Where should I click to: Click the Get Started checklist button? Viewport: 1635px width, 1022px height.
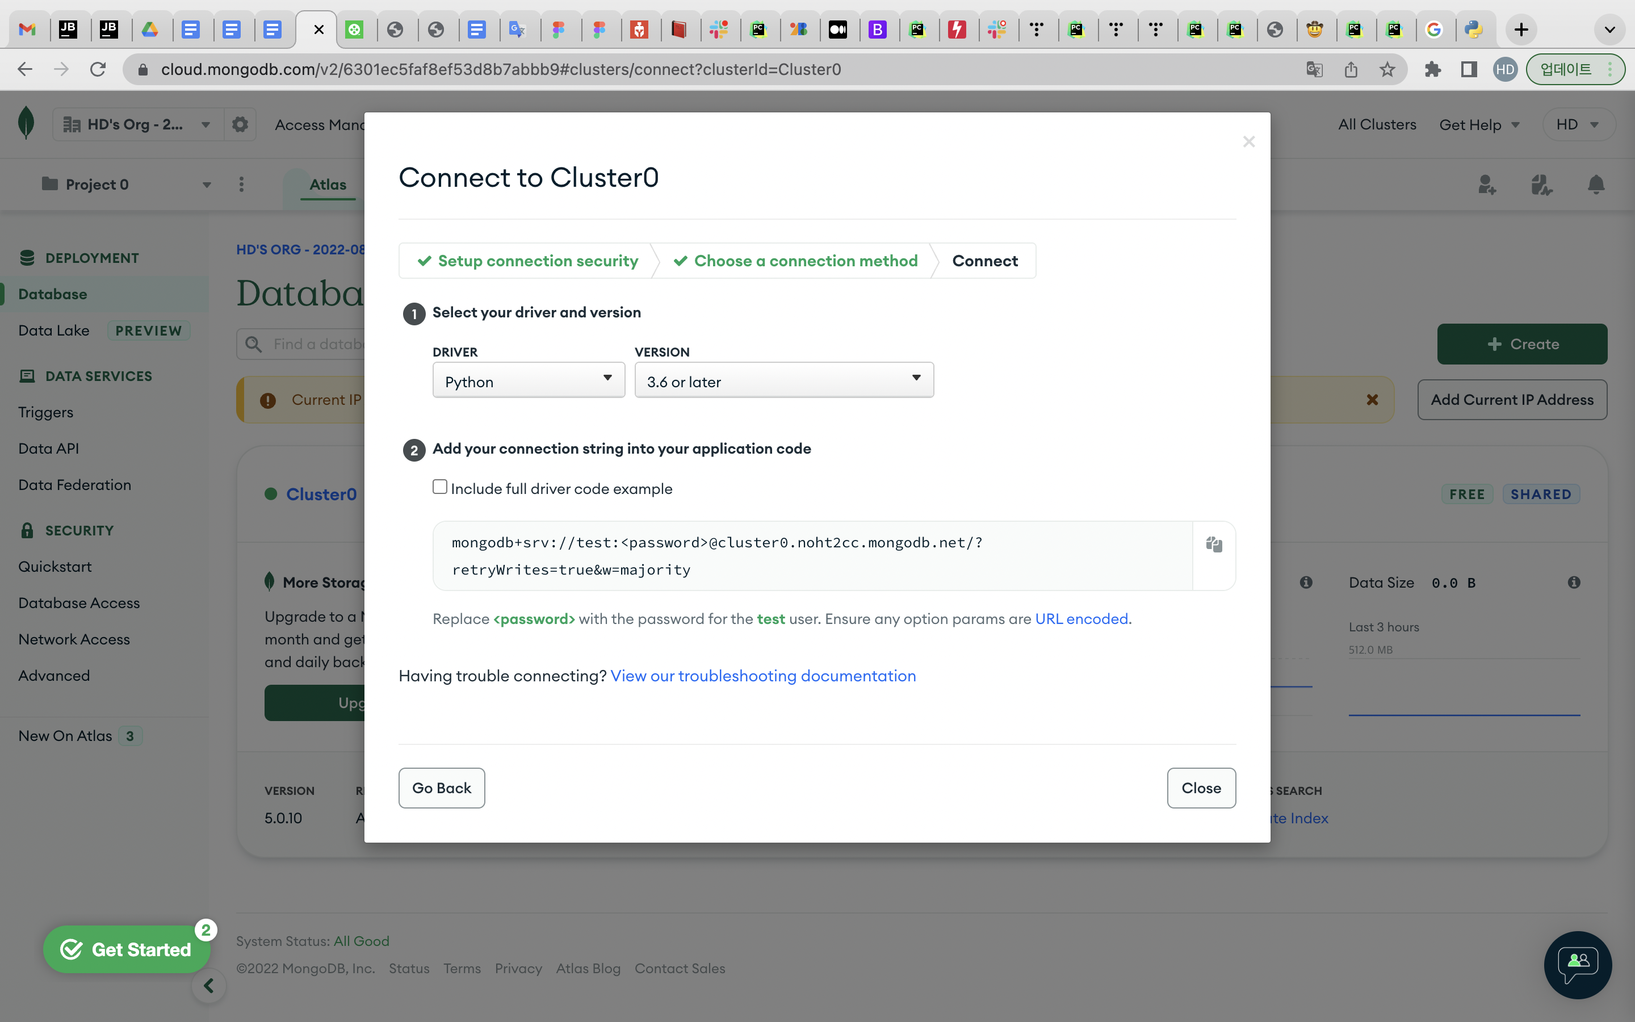(127, 950)
